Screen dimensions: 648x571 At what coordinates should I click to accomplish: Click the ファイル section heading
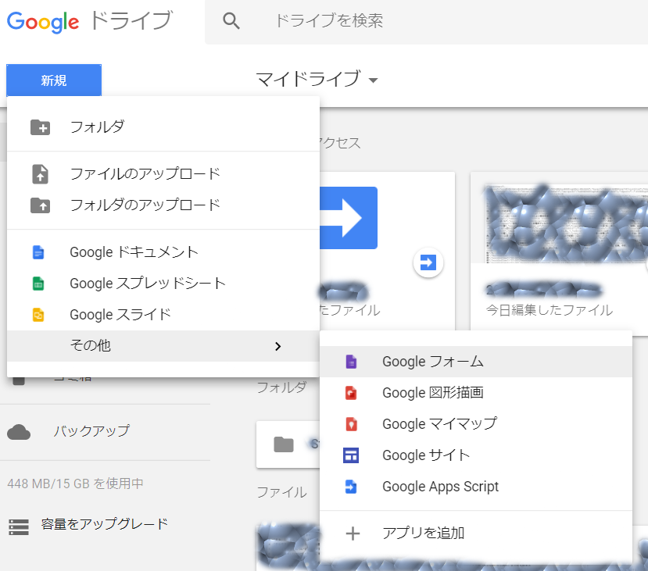pos(282,492)
